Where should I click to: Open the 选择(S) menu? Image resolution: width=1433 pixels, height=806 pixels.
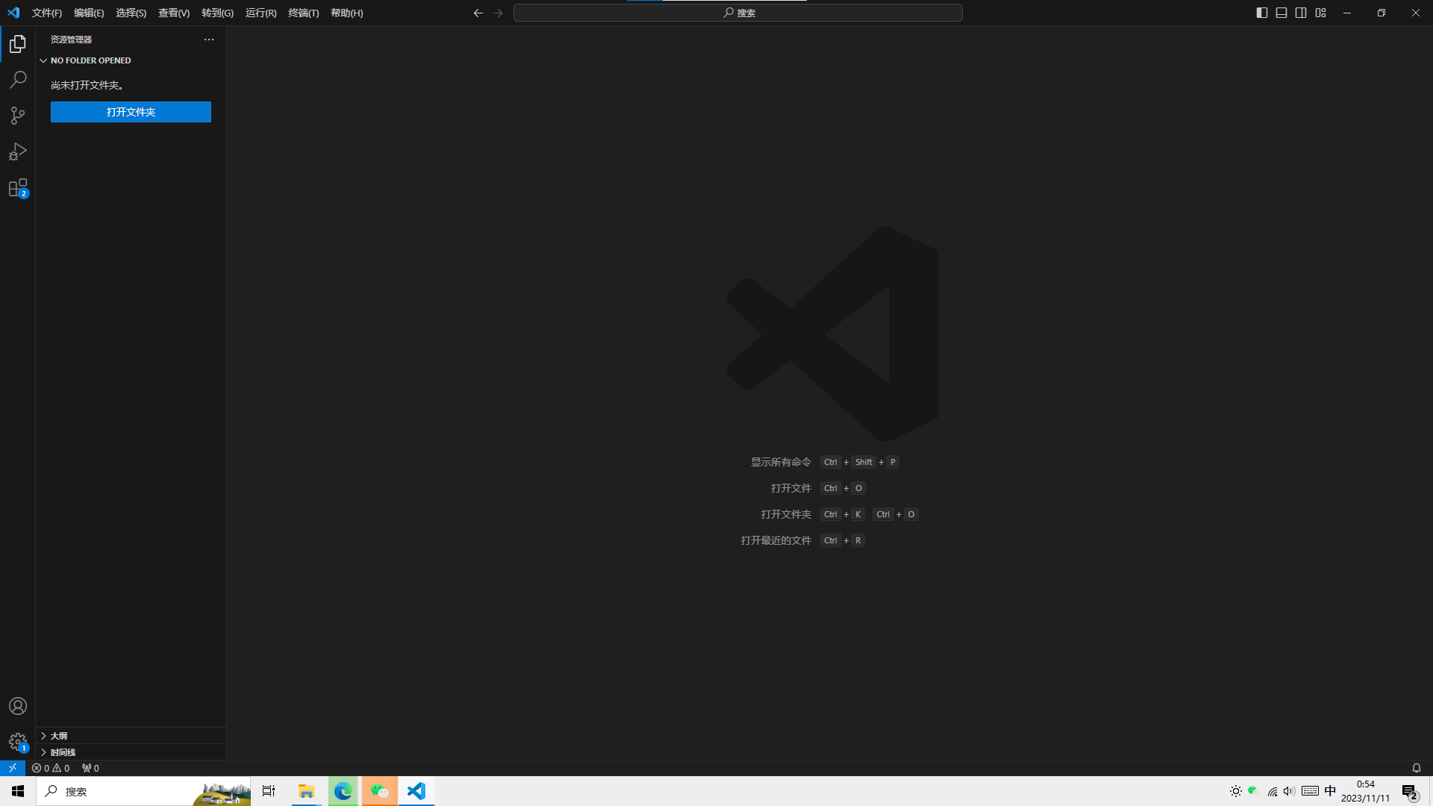pos(131,13)
